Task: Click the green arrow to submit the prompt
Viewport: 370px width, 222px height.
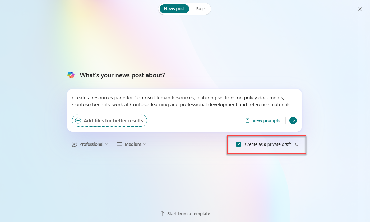Action: pyautogui.click(x=293, y=120)
